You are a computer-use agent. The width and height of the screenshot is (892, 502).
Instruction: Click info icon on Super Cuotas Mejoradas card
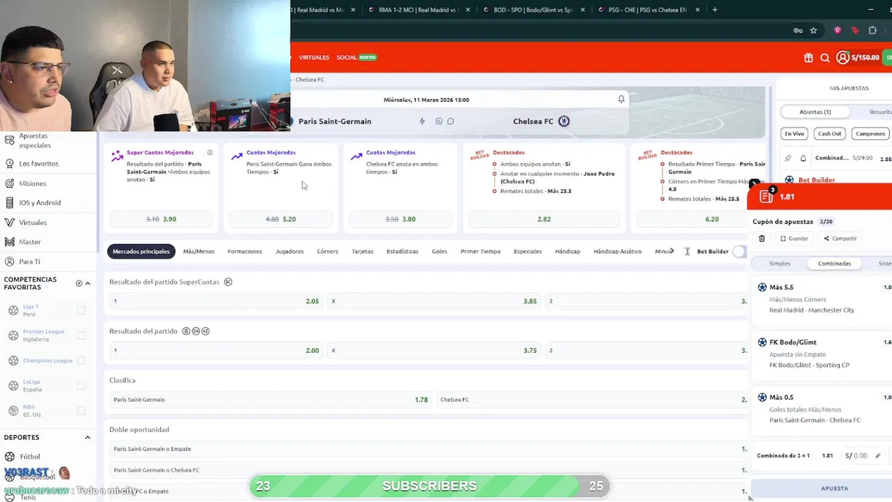click(x=210, y=152)
